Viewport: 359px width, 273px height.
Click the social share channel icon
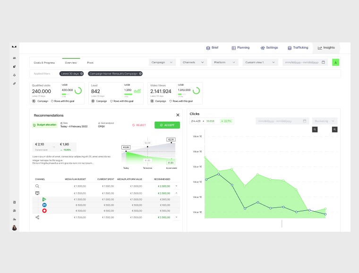37,217
